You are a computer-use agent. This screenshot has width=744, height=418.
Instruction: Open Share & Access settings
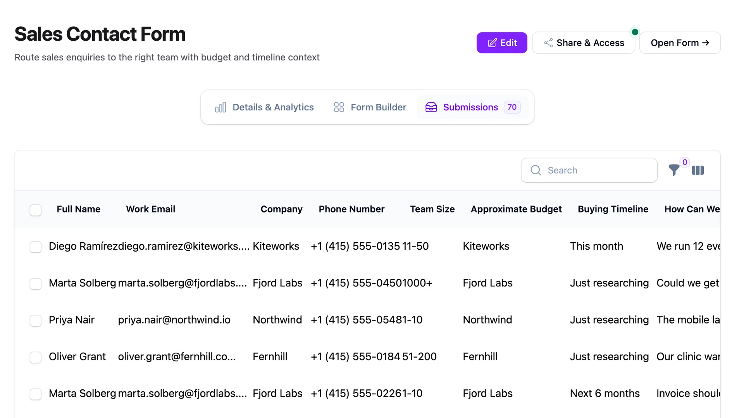click(x=584, y=43)
